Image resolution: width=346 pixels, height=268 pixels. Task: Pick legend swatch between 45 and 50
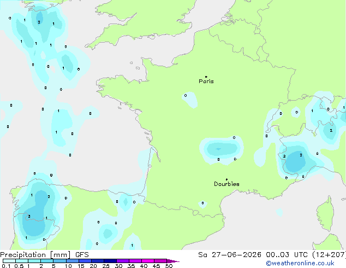tap(160, 261)
